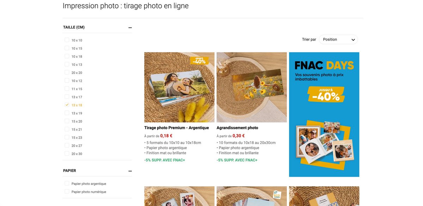Collapse the PAPIER filter section
Image resolution: width=423 pixels, height=206 pixels.
coord(130,171)
